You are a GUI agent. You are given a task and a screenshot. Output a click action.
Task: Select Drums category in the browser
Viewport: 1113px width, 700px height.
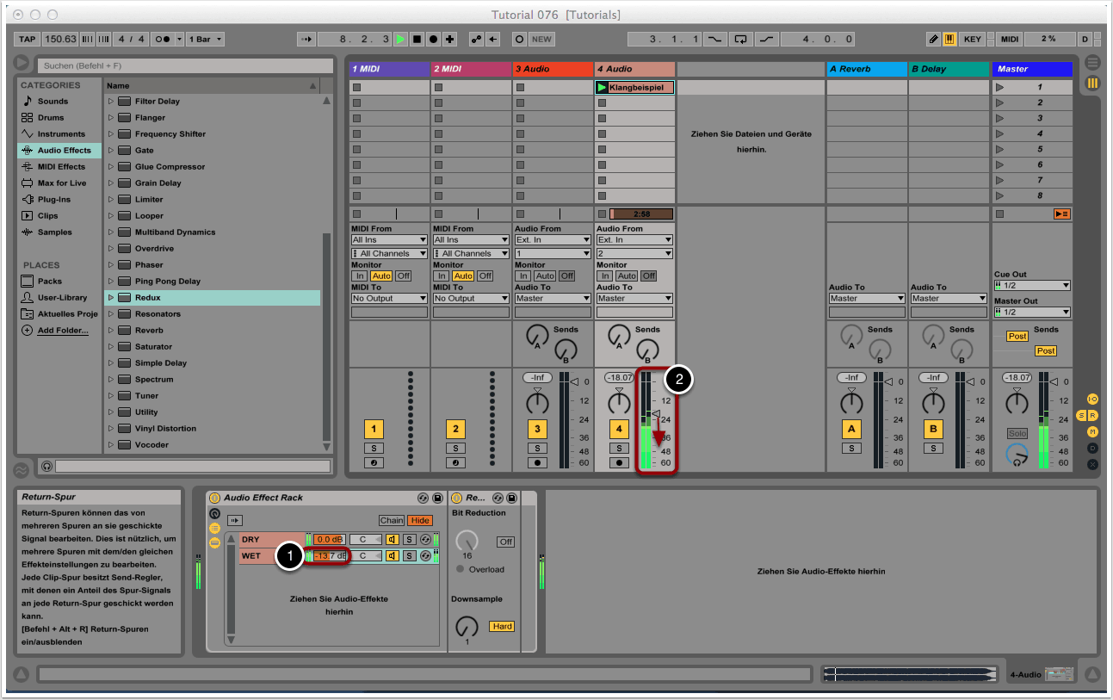point(51,118)
